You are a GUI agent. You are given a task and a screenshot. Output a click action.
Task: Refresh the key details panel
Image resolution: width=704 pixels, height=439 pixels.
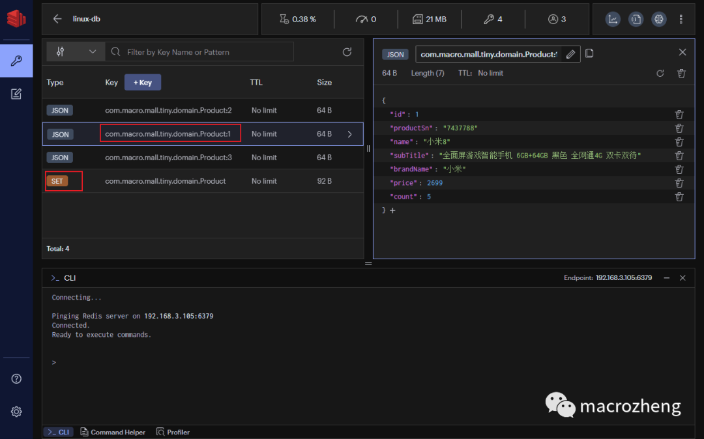tap(660, 73)
